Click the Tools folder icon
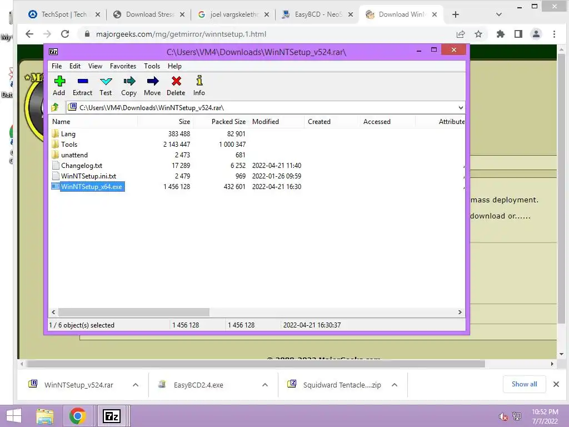The width and height of the screenshot is (569, 427). (x=55, y=144)
